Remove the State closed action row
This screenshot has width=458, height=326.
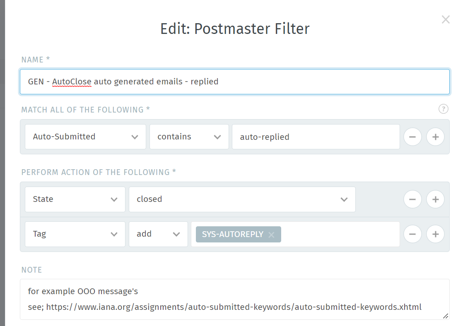(x=412, y=199)
